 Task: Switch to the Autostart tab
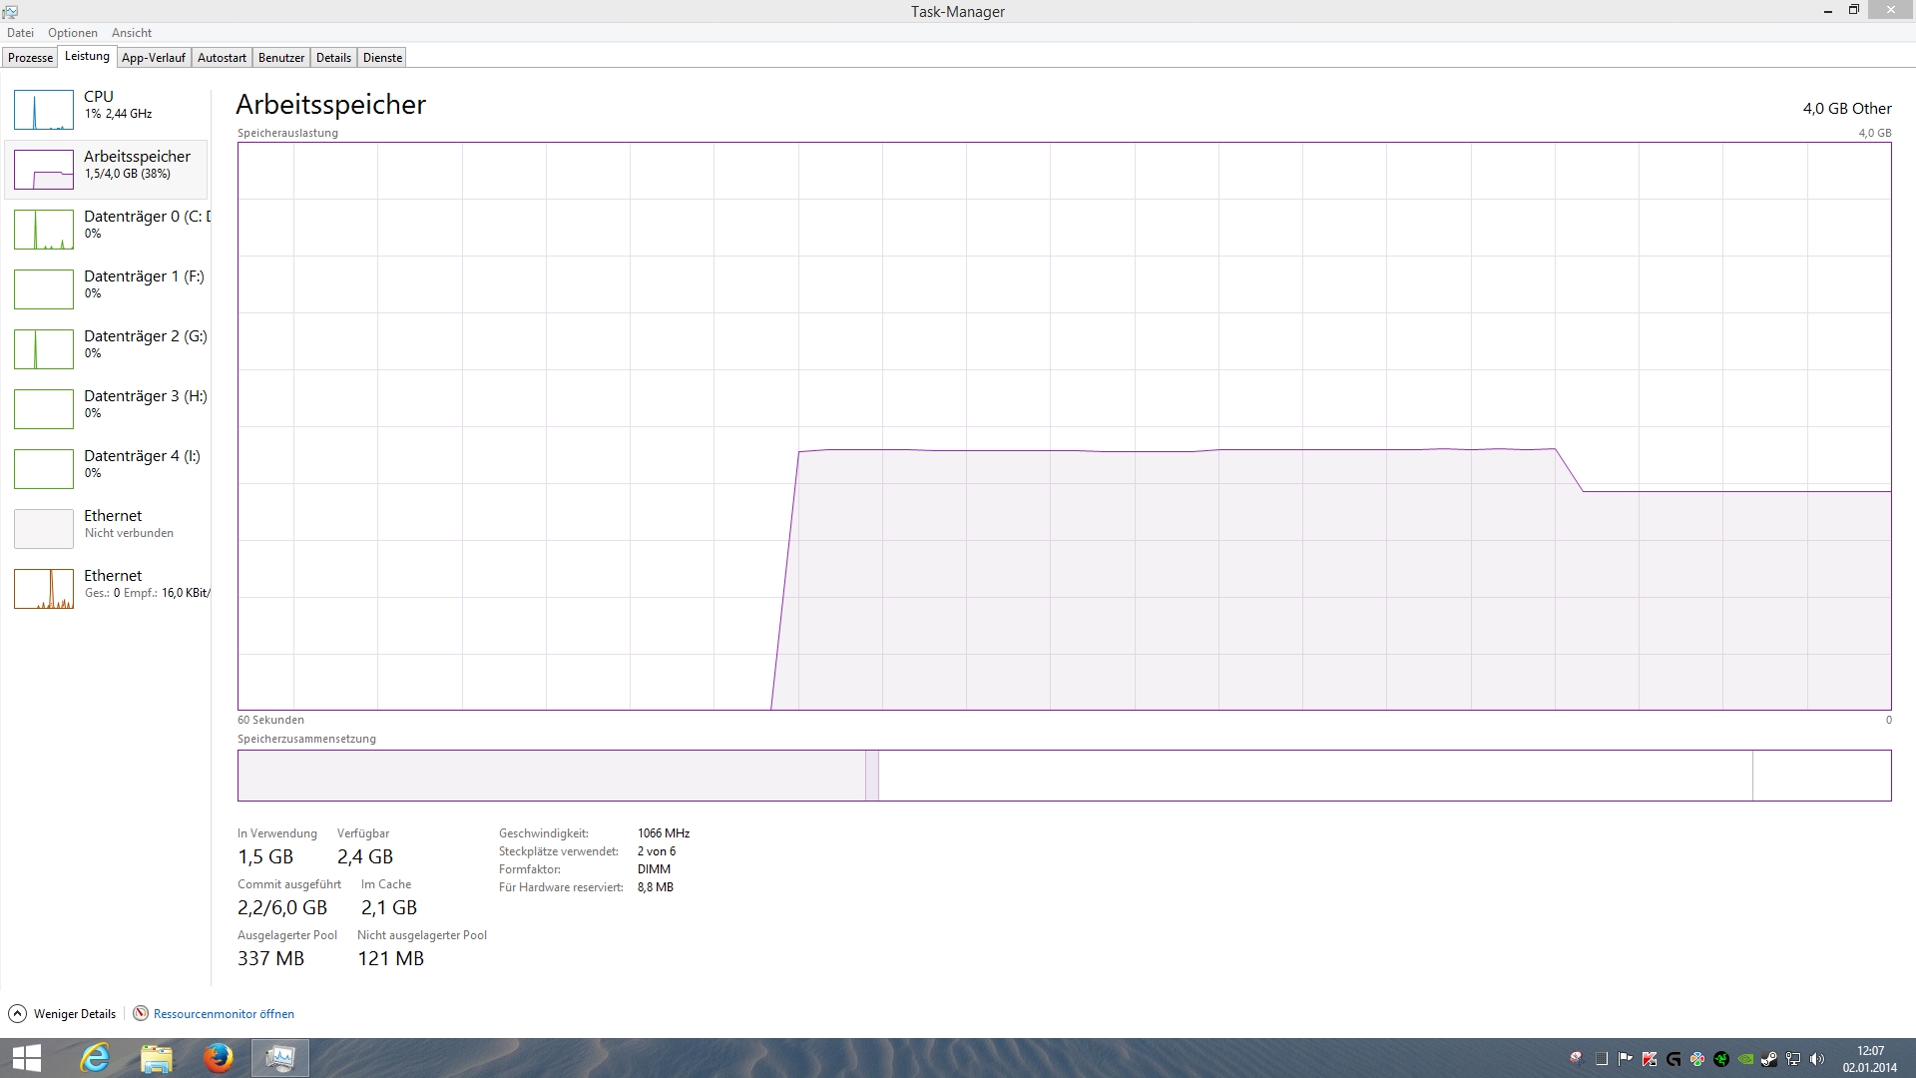(x=222, y=58)
